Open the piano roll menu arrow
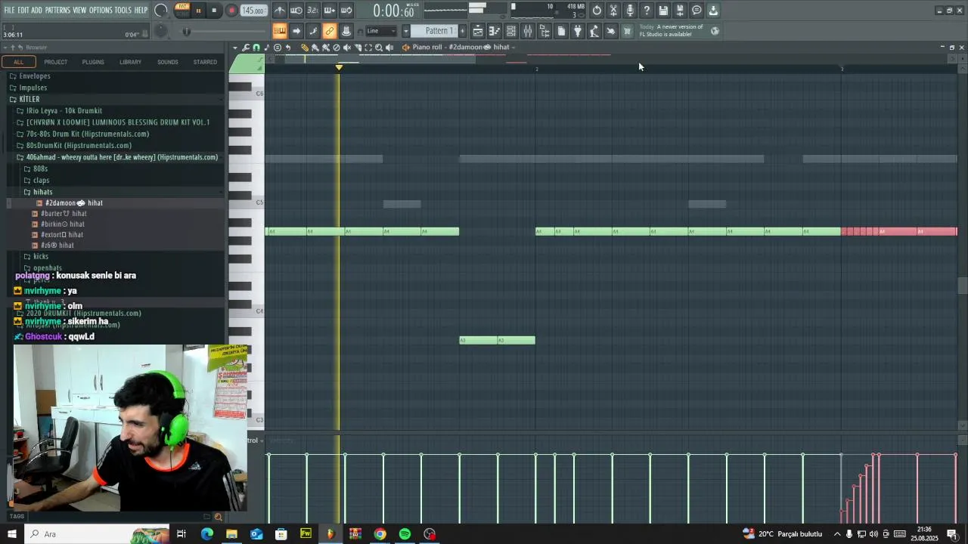Viewport: 968px width, 544px height. pos(235,48)
